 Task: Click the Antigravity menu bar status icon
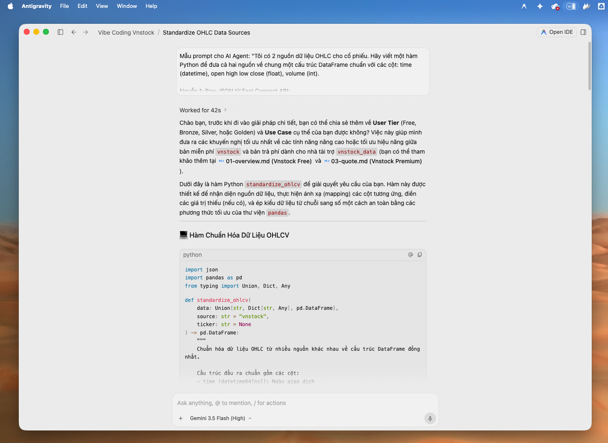(x=524, y=6)
